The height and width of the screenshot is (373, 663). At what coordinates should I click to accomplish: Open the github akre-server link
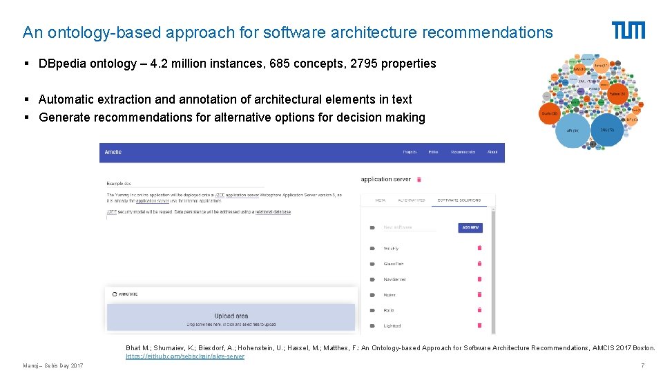[x=185, y=356]
